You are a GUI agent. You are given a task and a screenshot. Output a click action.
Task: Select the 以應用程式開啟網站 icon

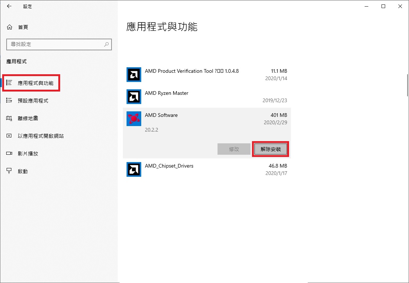coord(9,136)
